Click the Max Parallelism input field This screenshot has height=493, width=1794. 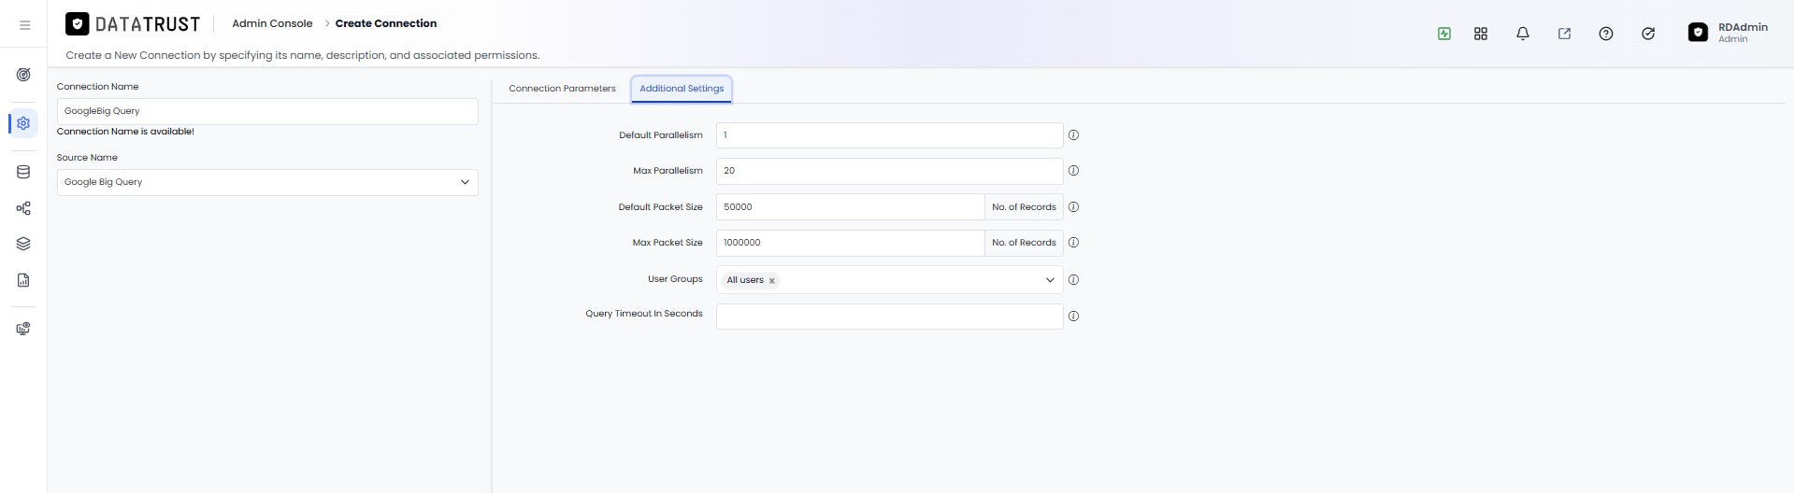(x=889, y=171)
